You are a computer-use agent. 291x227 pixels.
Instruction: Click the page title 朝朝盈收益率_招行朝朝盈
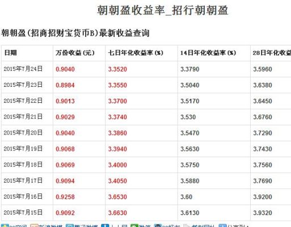pyautogui.click(x=163, y=10)
